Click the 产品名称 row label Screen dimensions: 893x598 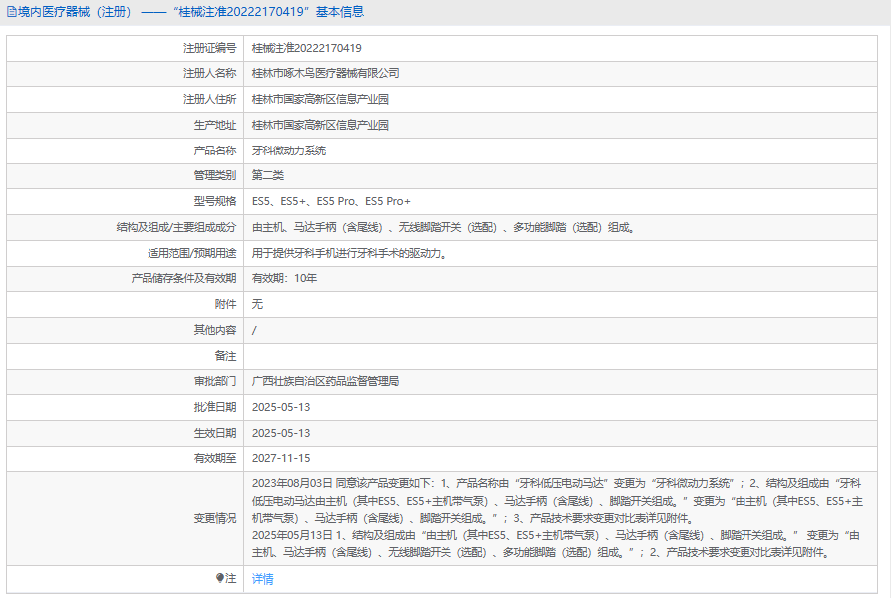pos(214,150)
